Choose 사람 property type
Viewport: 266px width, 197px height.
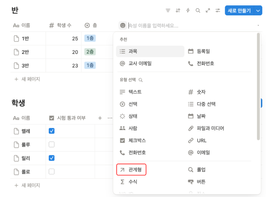(150, 128)
